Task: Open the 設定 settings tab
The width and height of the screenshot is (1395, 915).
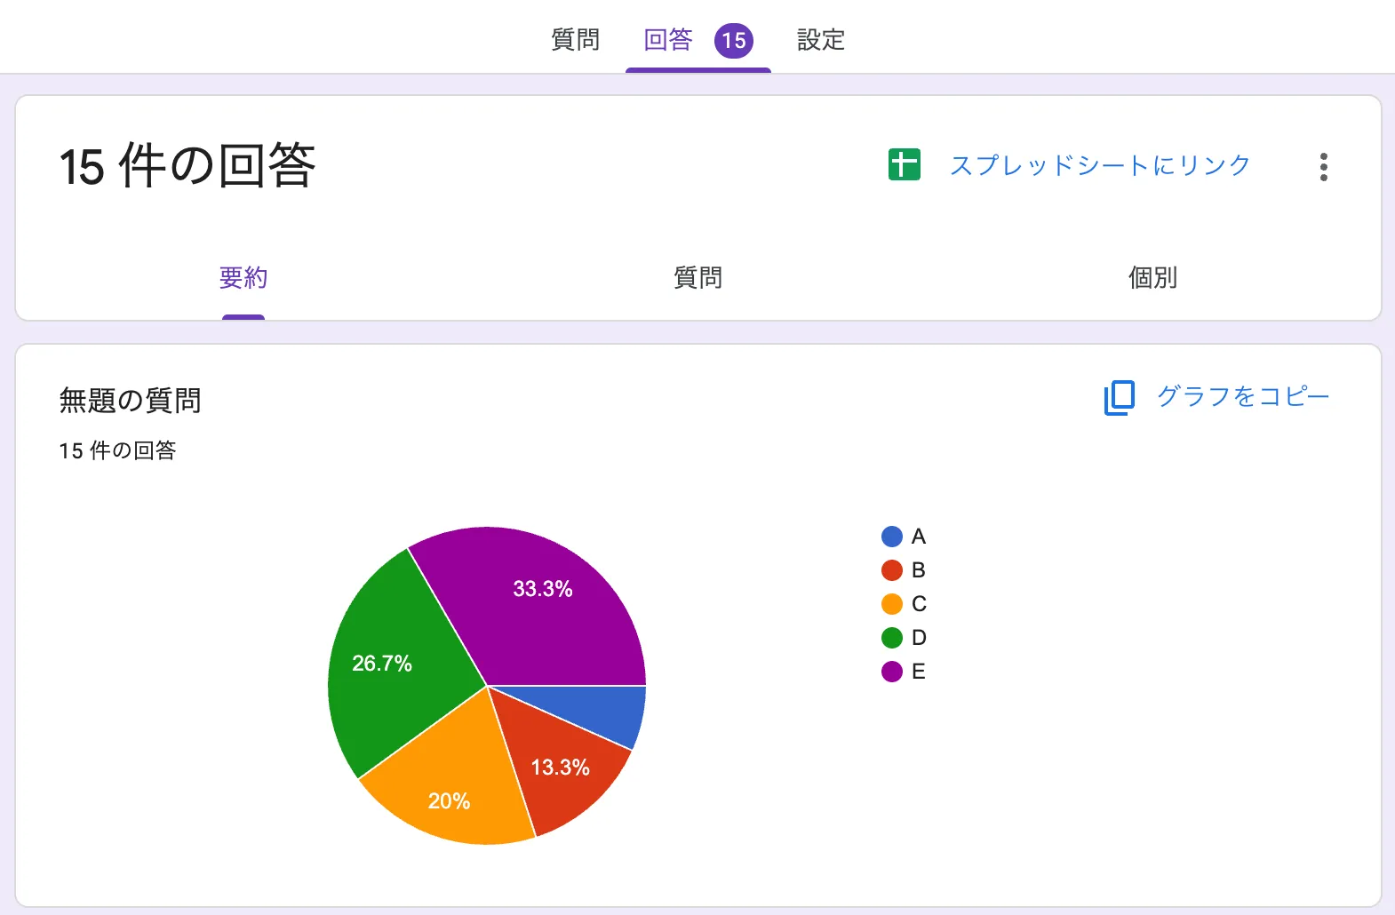Action: tap(820, 40)
